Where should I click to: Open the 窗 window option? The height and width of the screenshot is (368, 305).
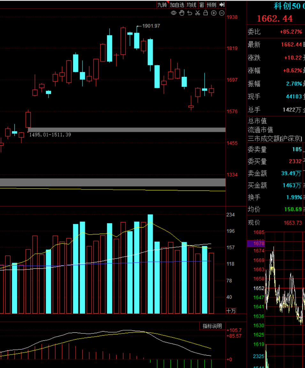[202, 5]
